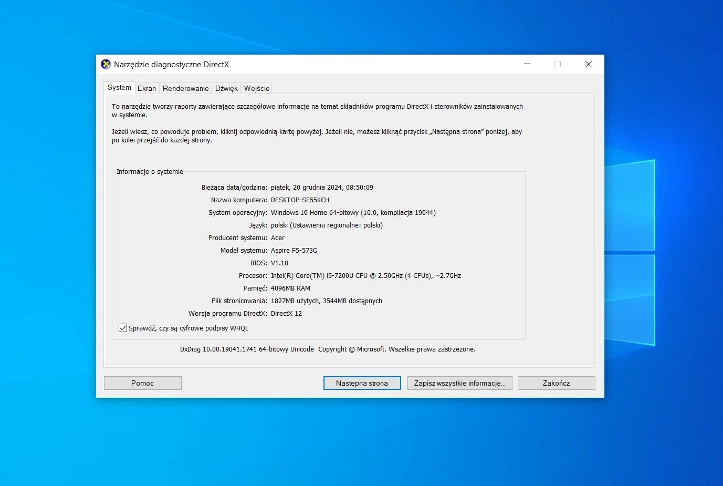Screen dimensions: 723x486
Task: Click the computer name DESKTOP-SE55KCH value
Action: [300, 200]
